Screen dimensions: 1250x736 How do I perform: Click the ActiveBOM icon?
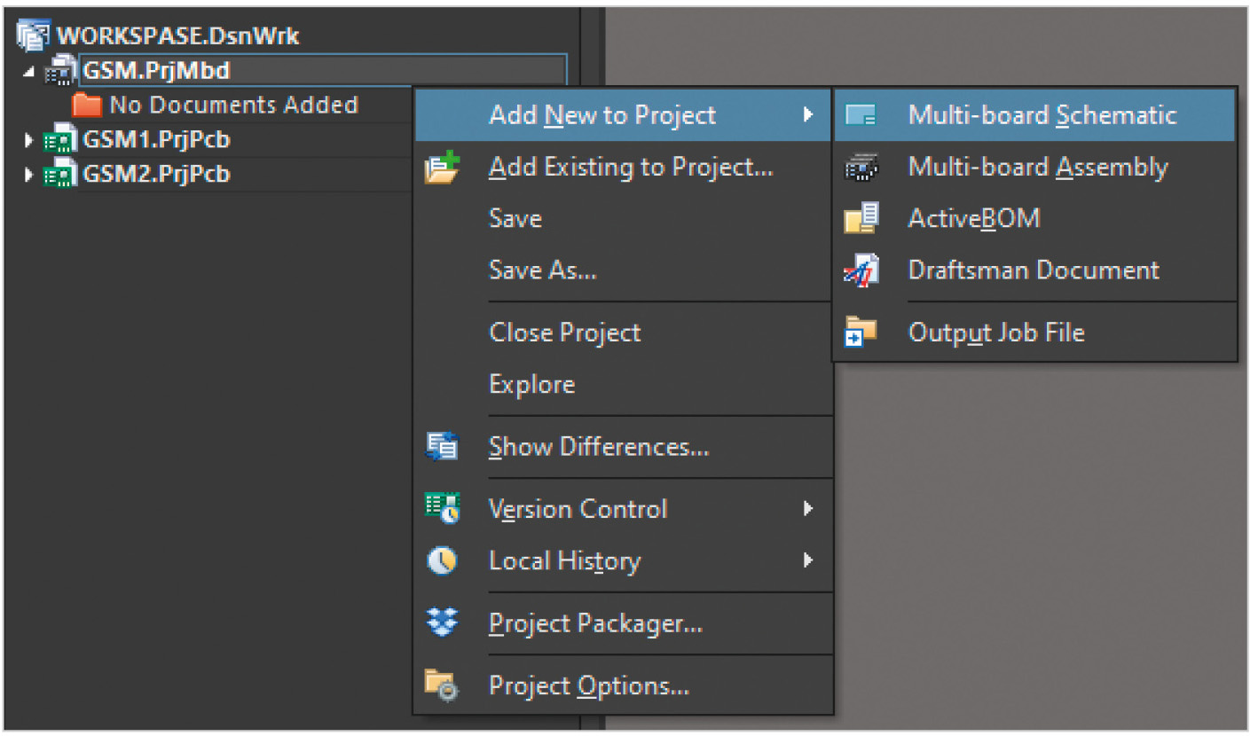pos(860,218)
